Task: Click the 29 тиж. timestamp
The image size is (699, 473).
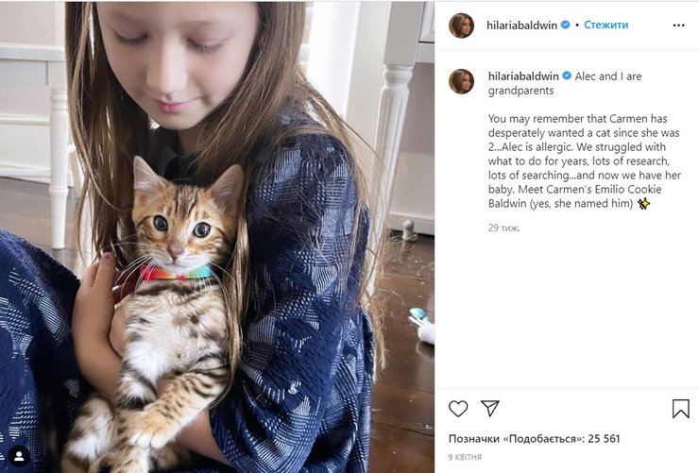Action: [503, 228]
